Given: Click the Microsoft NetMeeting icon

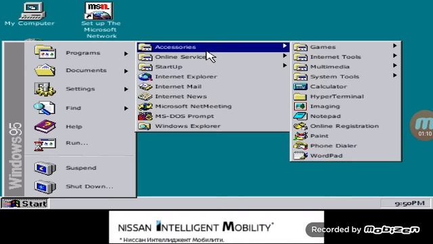Looking at the screenshot, I should point(145,106).
